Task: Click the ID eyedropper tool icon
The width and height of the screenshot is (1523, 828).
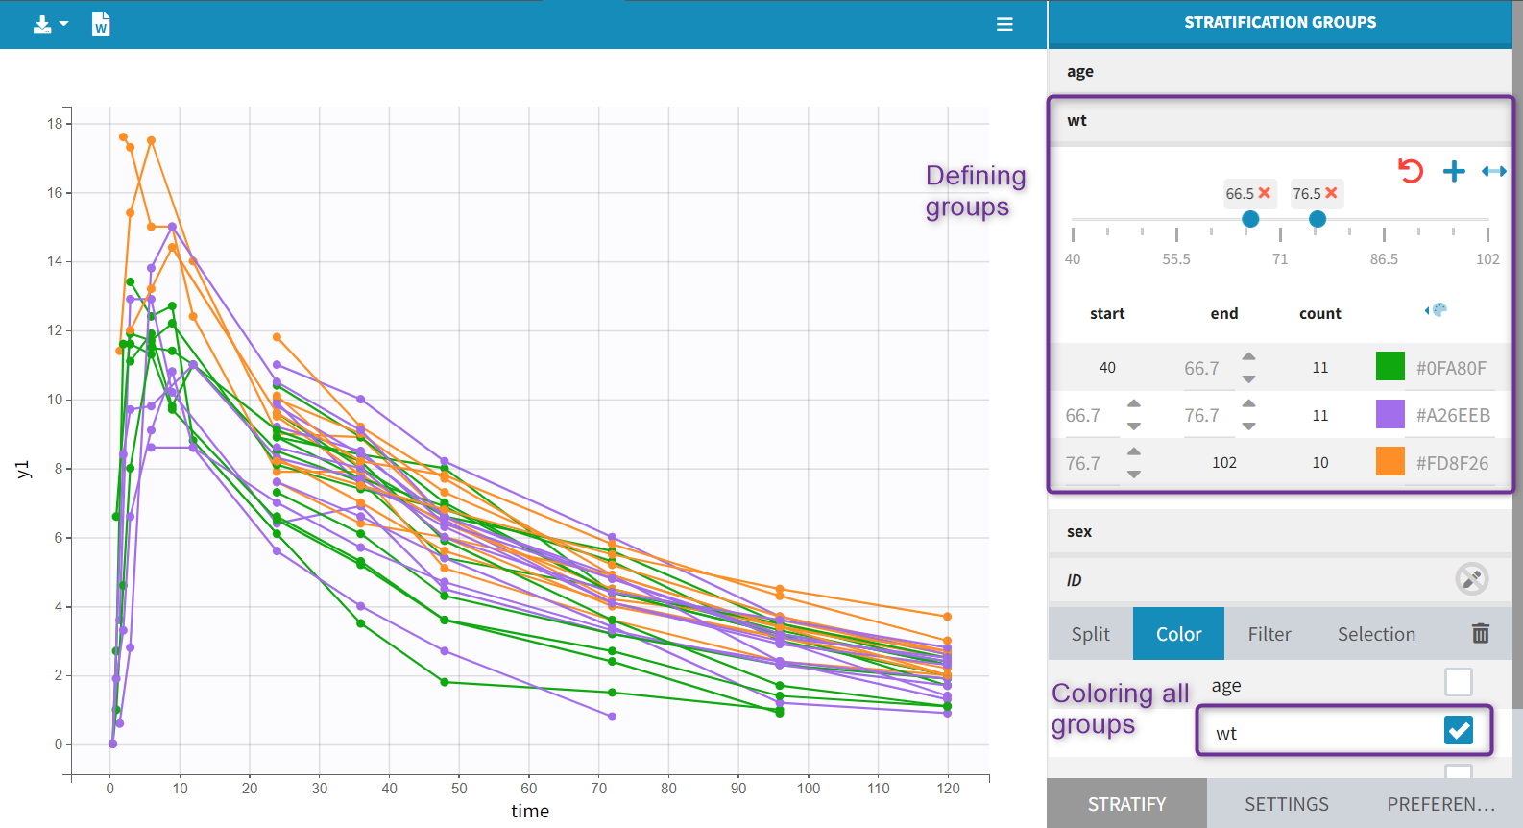Action: click(x=1471, y=578)
